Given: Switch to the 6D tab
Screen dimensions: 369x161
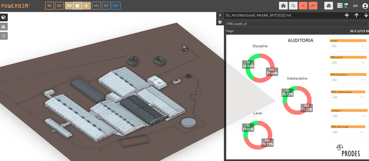Looking at the screenshot, I should (x=116, y=6).
